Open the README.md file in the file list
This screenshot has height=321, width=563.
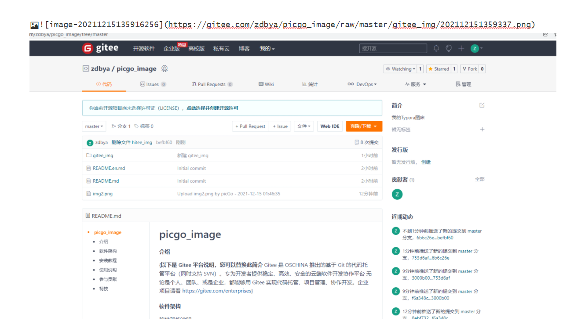pyautogui.click(x=106, y=181)
